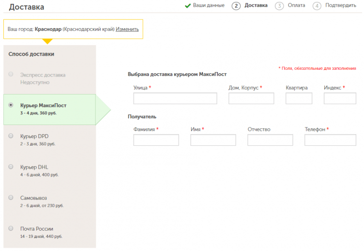The image size is (364, 251).
Task: Choose the Курьер DPD delivery radio button
Action: (x=11, y=136)
